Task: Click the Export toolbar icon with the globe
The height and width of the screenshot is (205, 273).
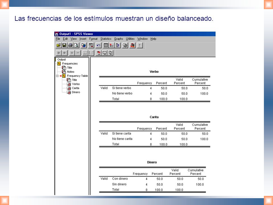Action: click(84, 45)
